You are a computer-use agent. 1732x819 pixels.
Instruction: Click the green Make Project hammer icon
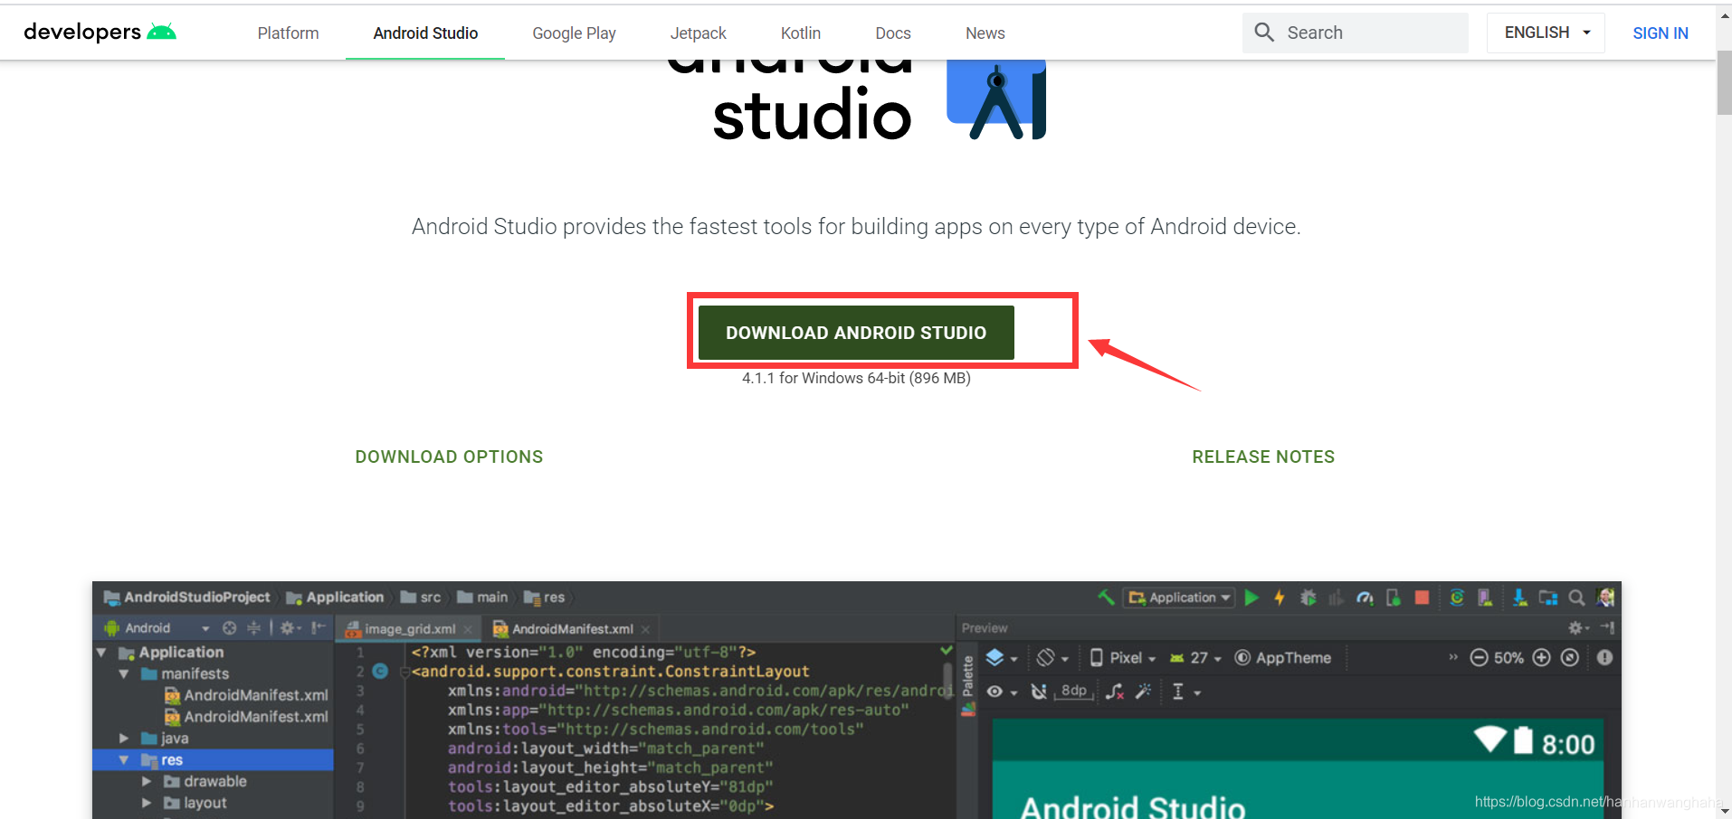coord(1106,598)
